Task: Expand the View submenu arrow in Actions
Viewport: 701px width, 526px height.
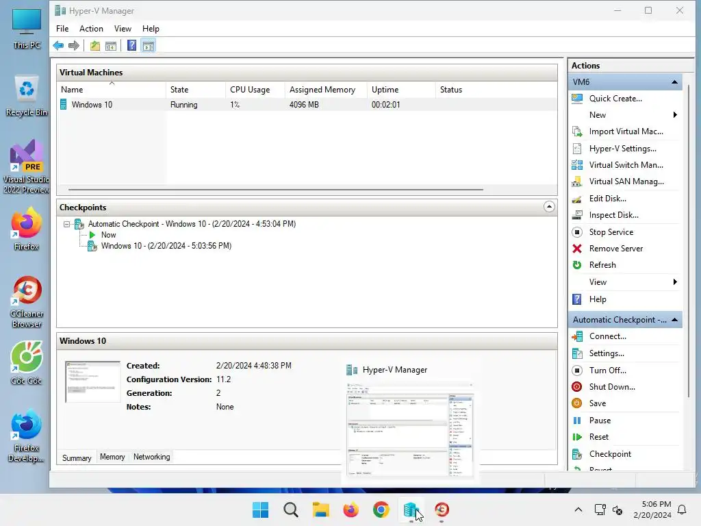Action: coord(675,281)
